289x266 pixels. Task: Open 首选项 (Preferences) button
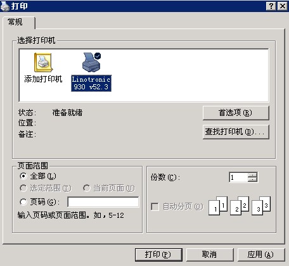point(236,113)
